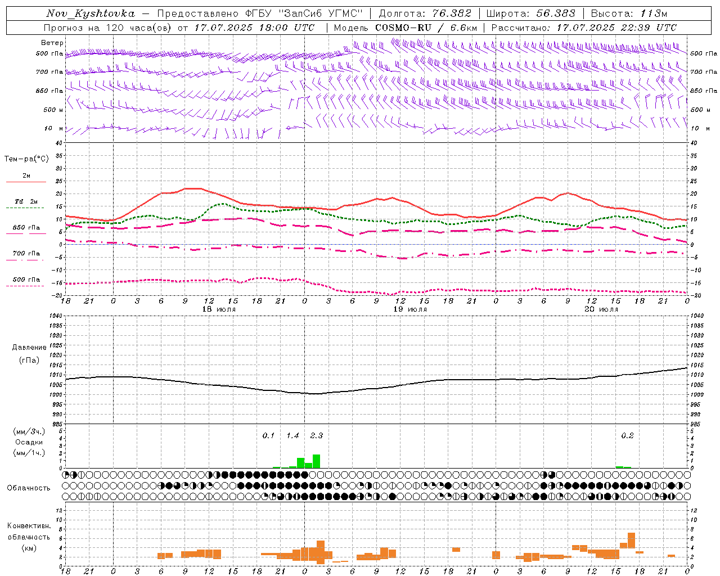
Task: Click the Td 2м dew point legend text
Action: (x=26, y=201)
